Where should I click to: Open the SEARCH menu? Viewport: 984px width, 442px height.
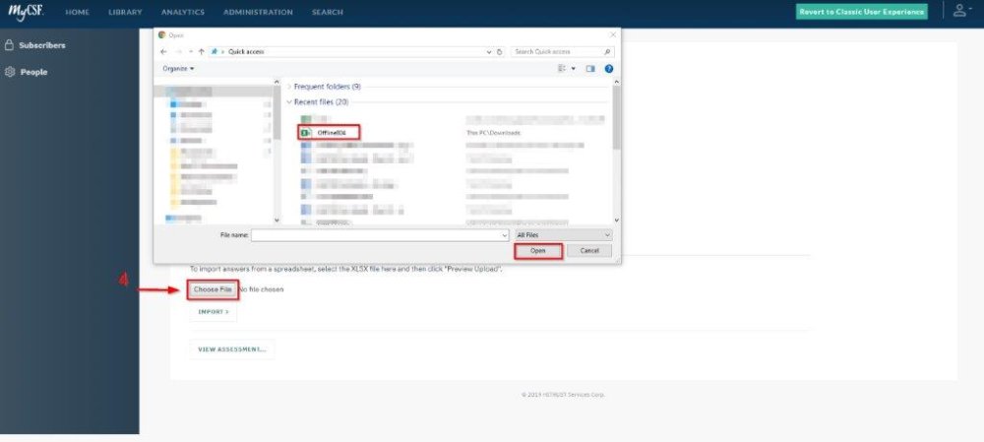(x=328, y=12)
